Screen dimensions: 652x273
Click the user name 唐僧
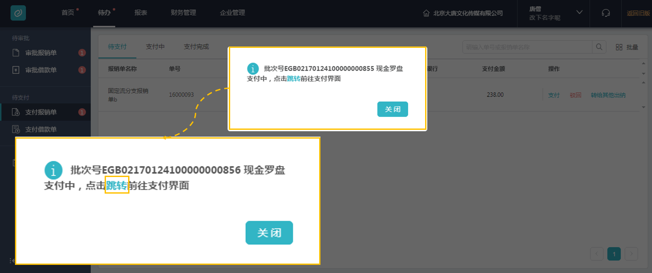point(535,9)
